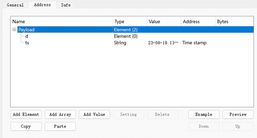Open the Address tab

42,5
